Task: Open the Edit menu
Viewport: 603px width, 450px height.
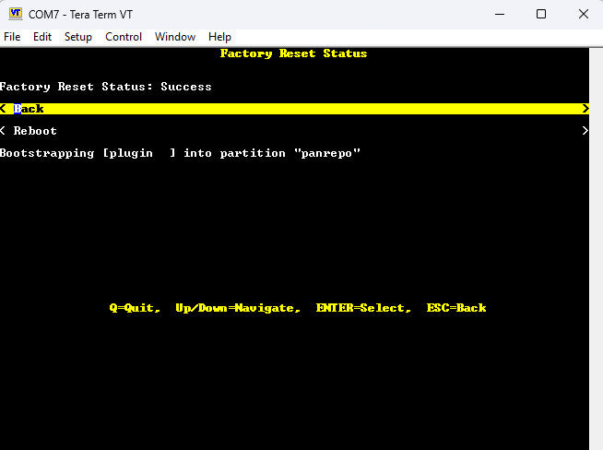Action: pyautogui.click(x=42, y=37)
